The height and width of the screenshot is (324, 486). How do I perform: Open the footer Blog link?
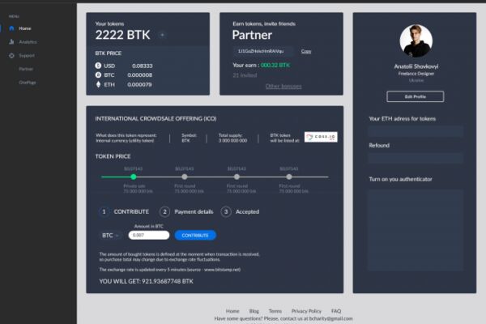(x=254, y=311)
